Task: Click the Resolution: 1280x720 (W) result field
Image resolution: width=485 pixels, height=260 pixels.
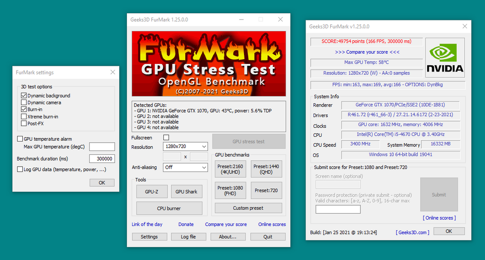Action: pyautogui.click(x=367, y=73)
